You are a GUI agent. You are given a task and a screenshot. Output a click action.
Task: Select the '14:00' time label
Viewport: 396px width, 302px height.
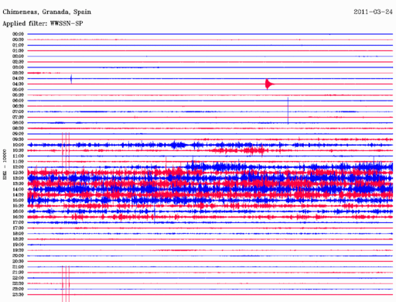pyautogui.click(x=18, y=189)
